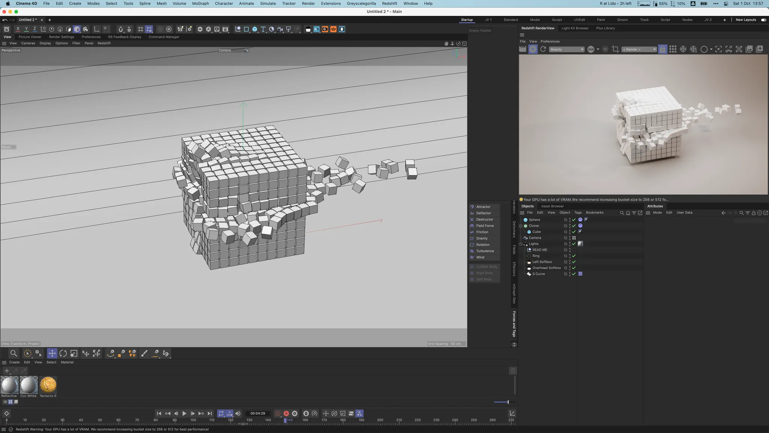
Task: Toggle the Sphere object's green enable checkmark
Action: pyautogui.click(x=574, y=220)
